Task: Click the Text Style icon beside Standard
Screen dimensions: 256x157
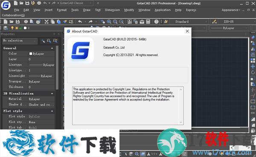Action: 166,22
